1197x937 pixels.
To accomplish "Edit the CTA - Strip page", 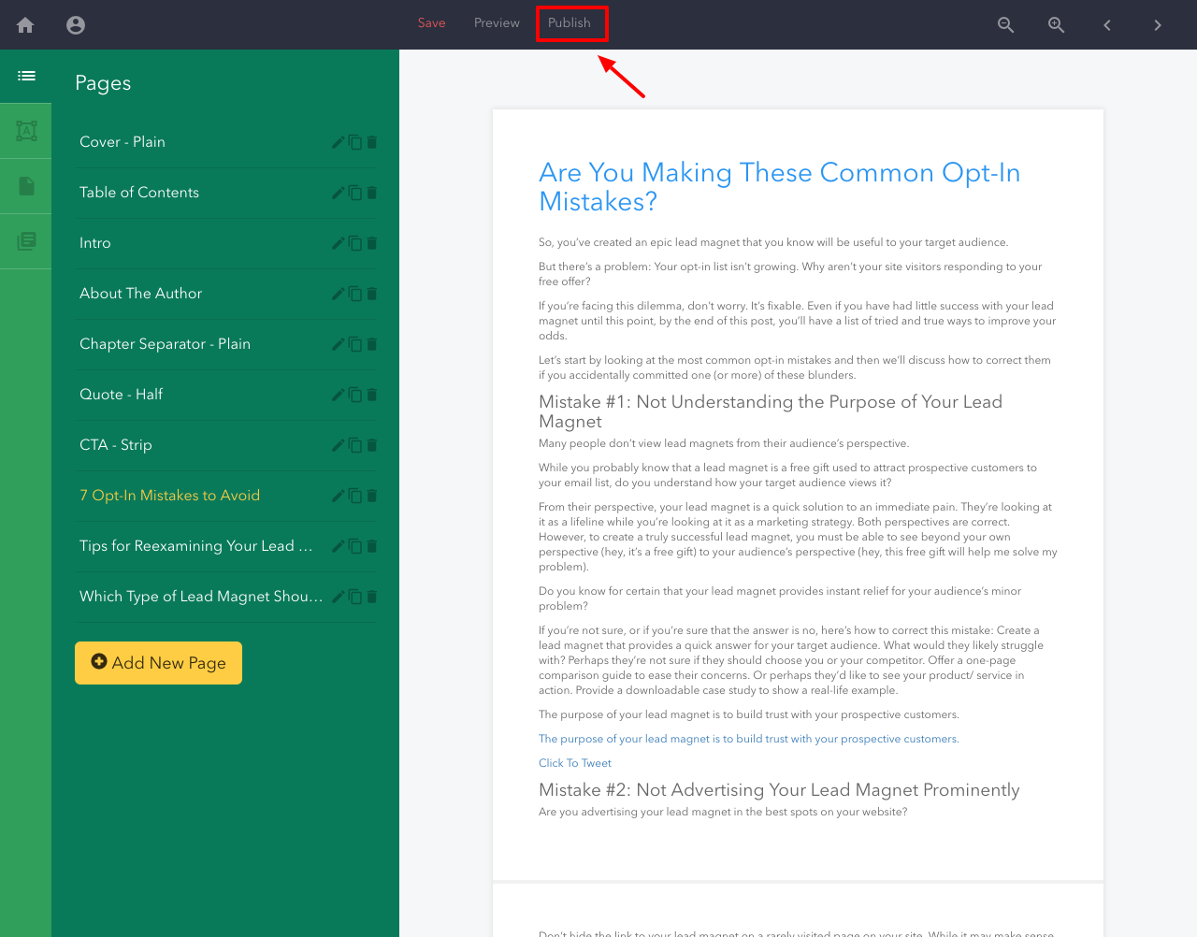I will click(339, 445).
